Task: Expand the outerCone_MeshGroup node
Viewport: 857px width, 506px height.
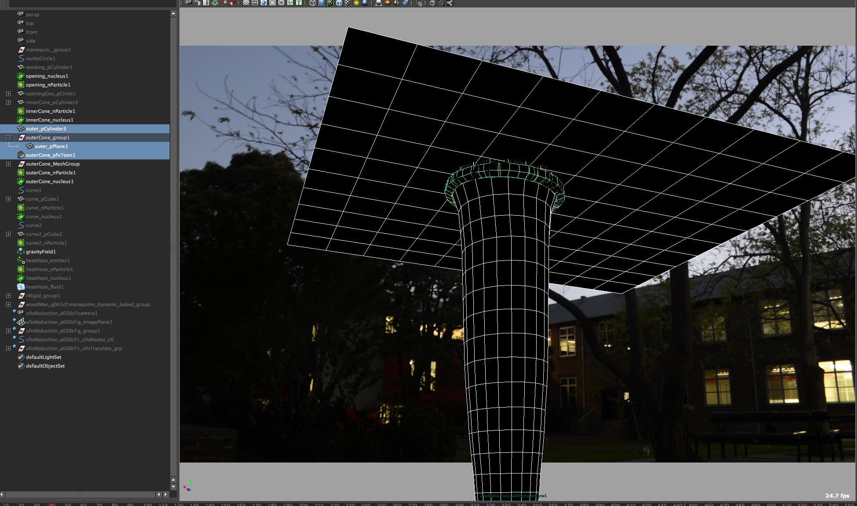Action: [8, 164]
